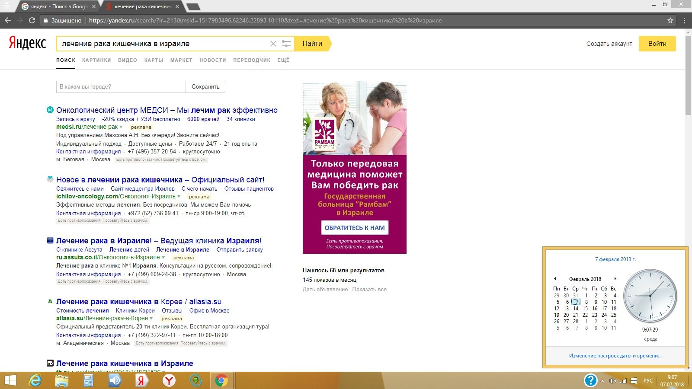Click the tray flag notification icon
The width and height of the screenshot is (692, 389).
[634, 381]
